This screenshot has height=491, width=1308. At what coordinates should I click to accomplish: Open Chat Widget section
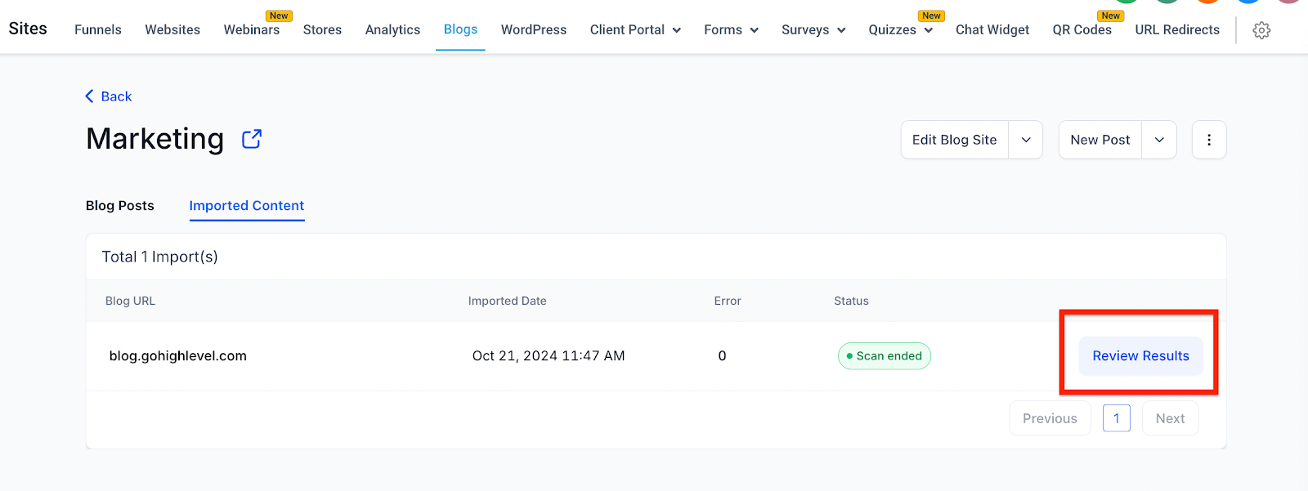coord(992,29)
